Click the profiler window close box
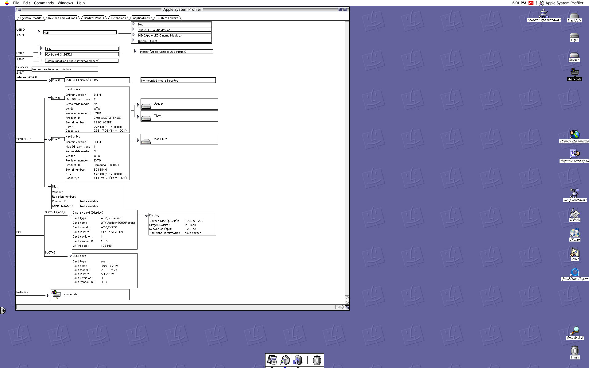 click(x=19, y=10)
